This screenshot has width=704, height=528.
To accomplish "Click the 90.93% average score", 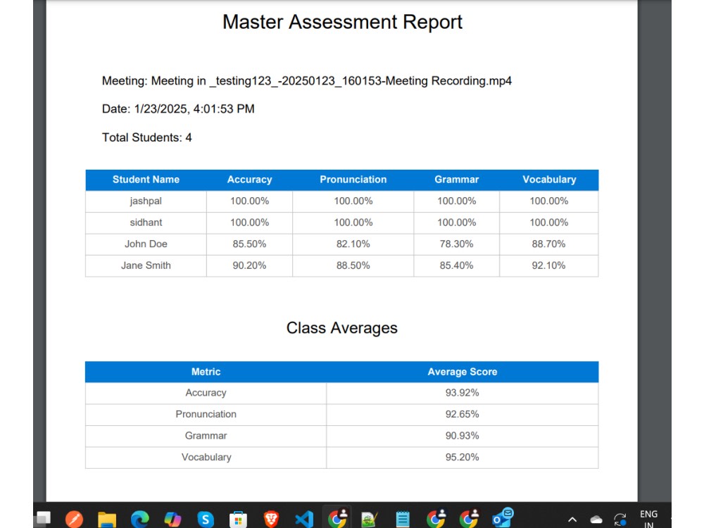I will (462, 436).
